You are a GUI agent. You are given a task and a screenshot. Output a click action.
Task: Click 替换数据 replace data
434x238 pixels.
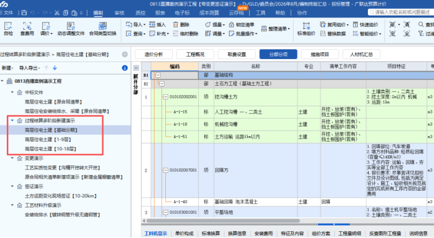pos(333,34)
